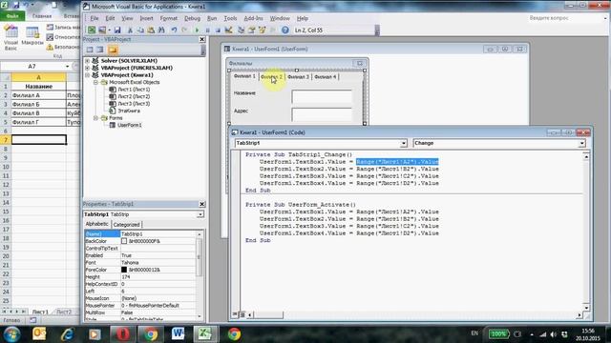This screenshot has width=611, height=343.
Task: Open the TabStrip1 object dropdown in Properties
Action: click(200, 214)
